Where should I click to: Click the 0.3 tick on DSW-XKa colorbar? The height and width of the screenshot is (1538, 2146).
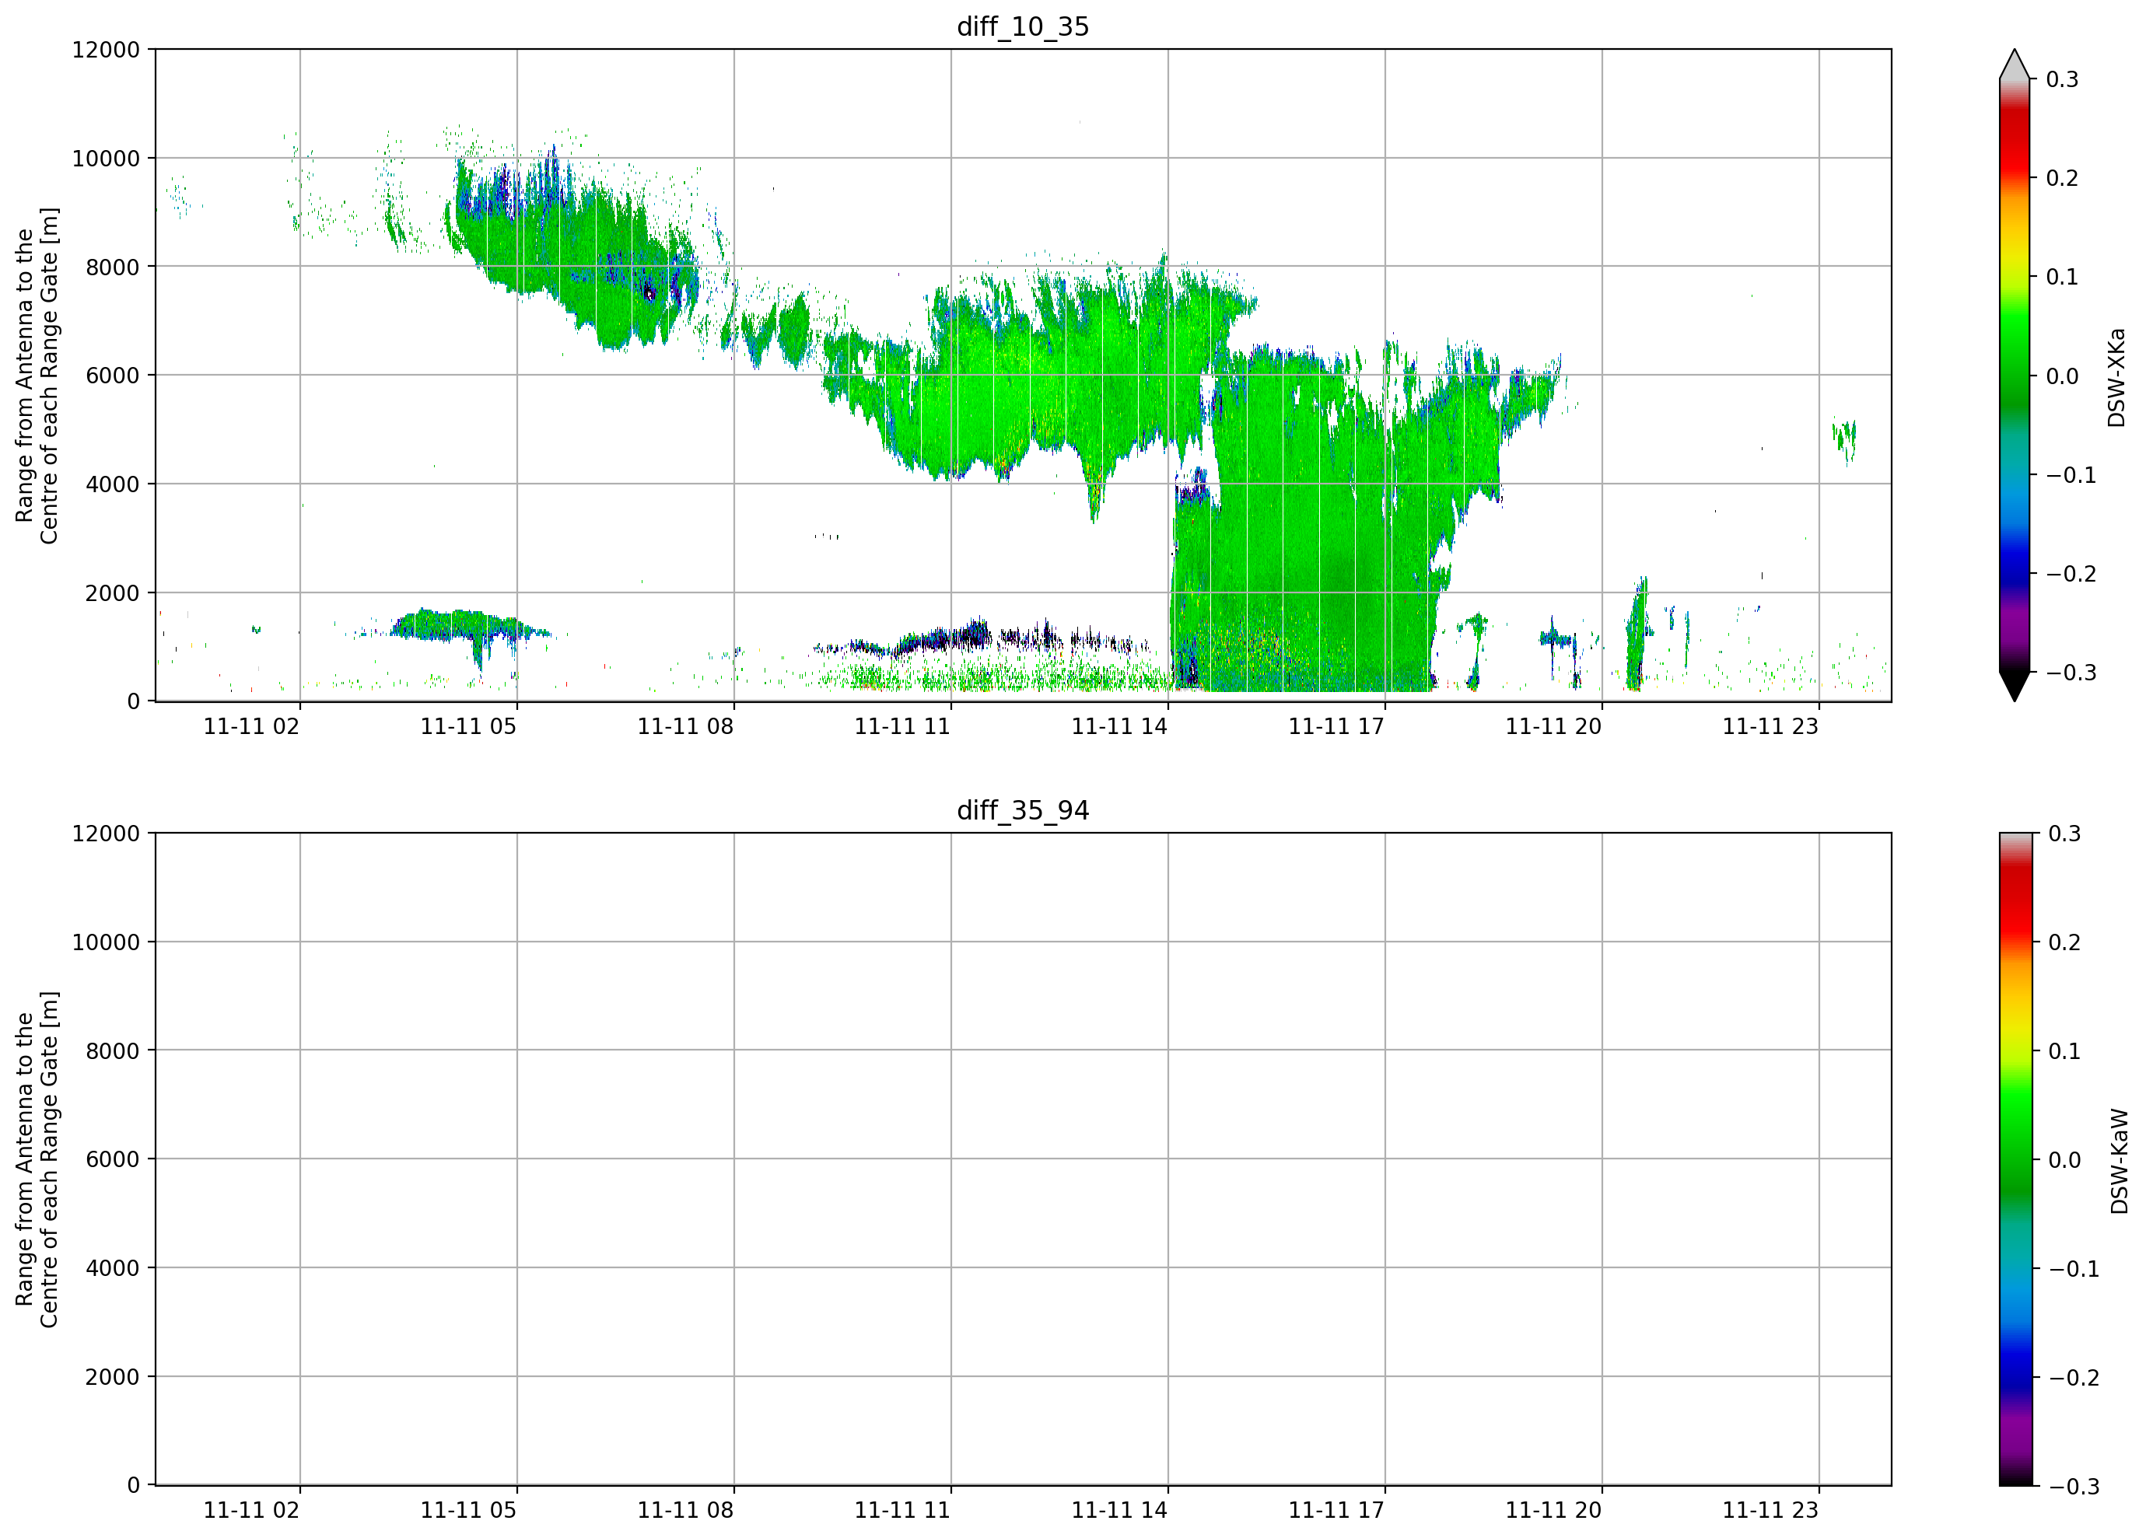2063,79
